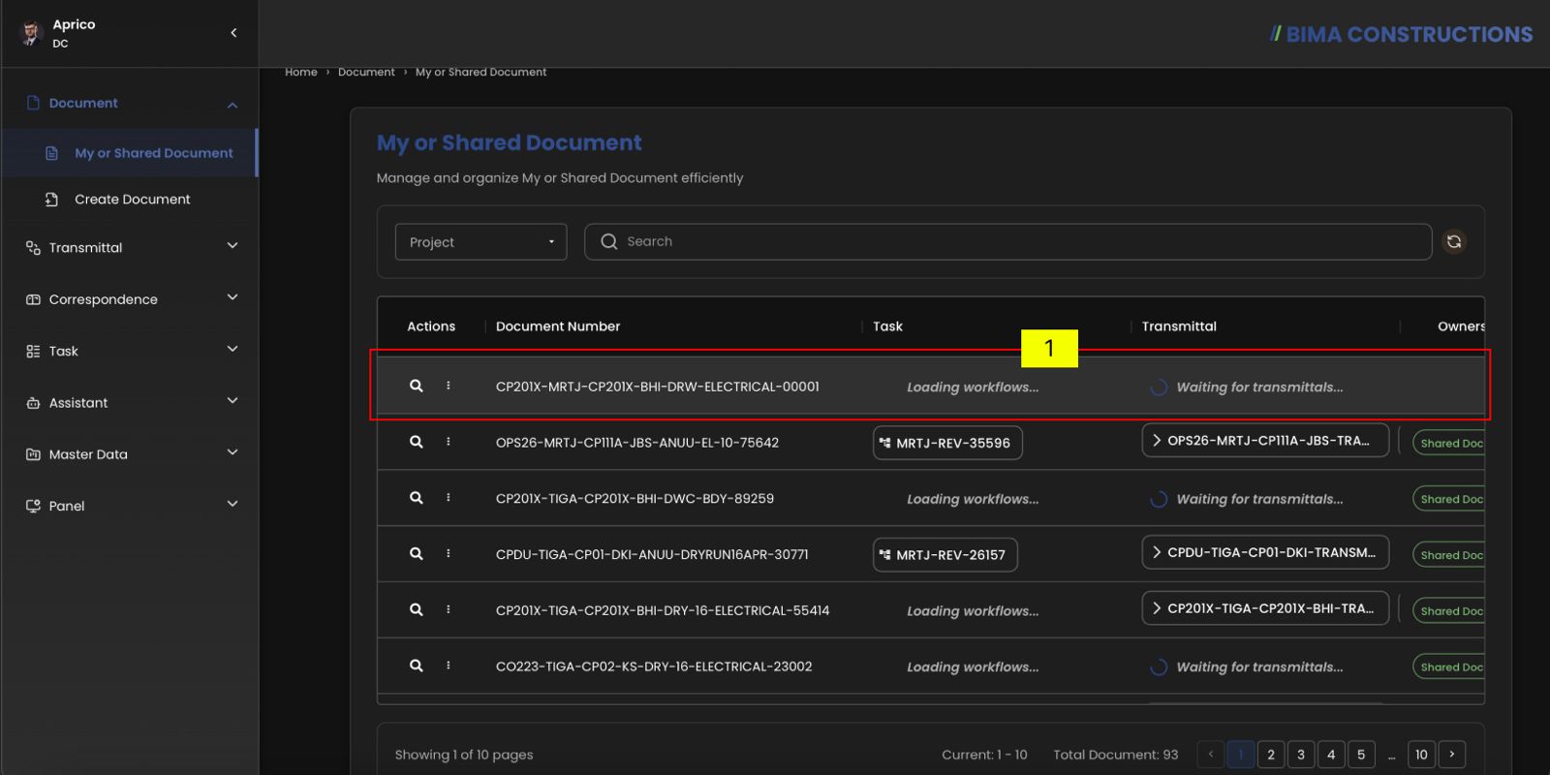The height and width of the screenshot is (775, 1550).
Task: Sort by Document Number column header
Action: click(558, 326)
